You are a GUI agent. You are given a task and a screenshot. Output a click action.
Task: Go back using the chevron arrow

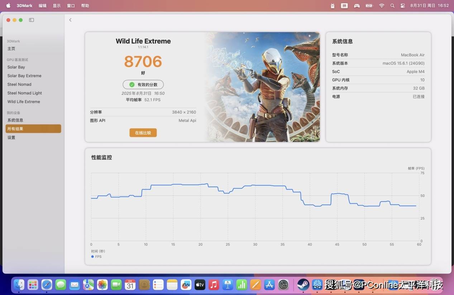70,20
